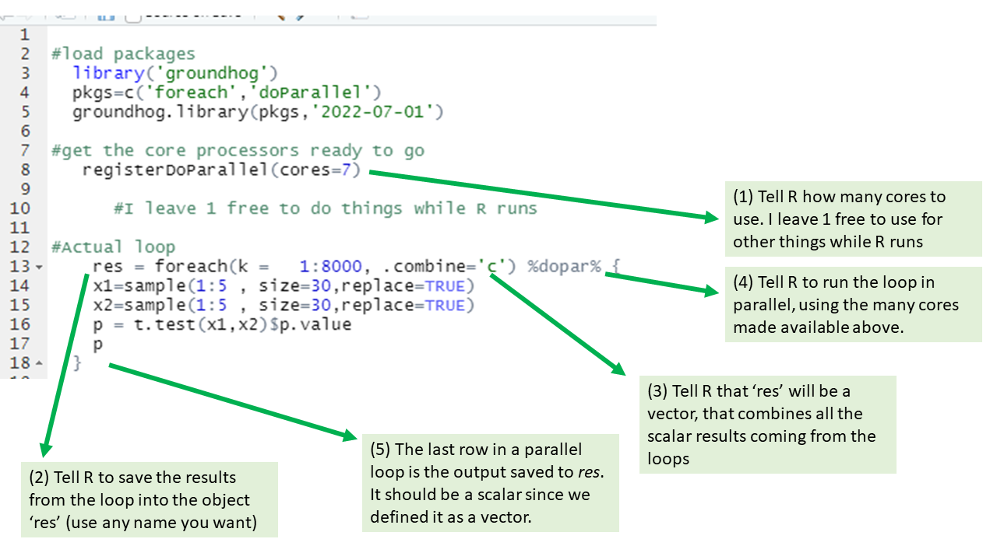Click the #Actual loop comment
Screen dimensions: 997x560
(x=114, y=247)
